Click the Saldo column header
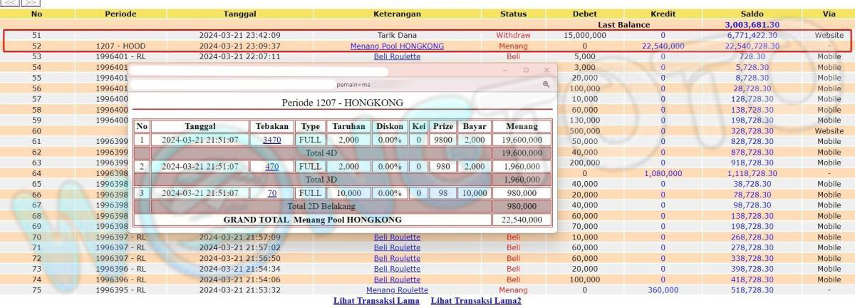This screenshot has width=855, height=308. point(752,14)
